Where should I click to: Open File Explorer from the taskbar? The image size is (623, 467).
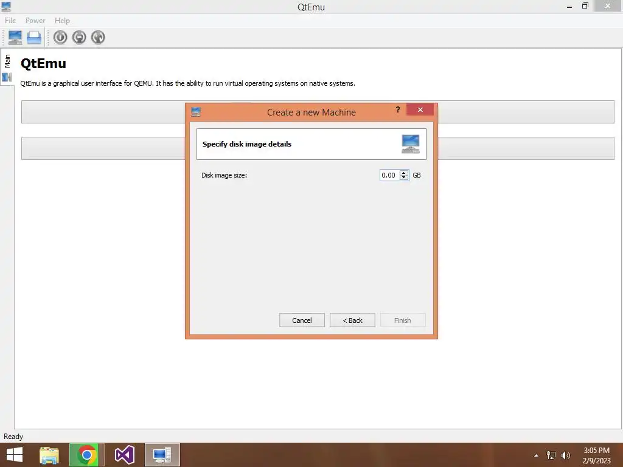click(49, 455)
